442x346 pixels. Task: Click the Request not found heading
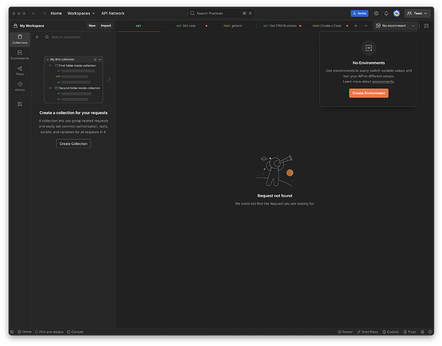(274, 196)
